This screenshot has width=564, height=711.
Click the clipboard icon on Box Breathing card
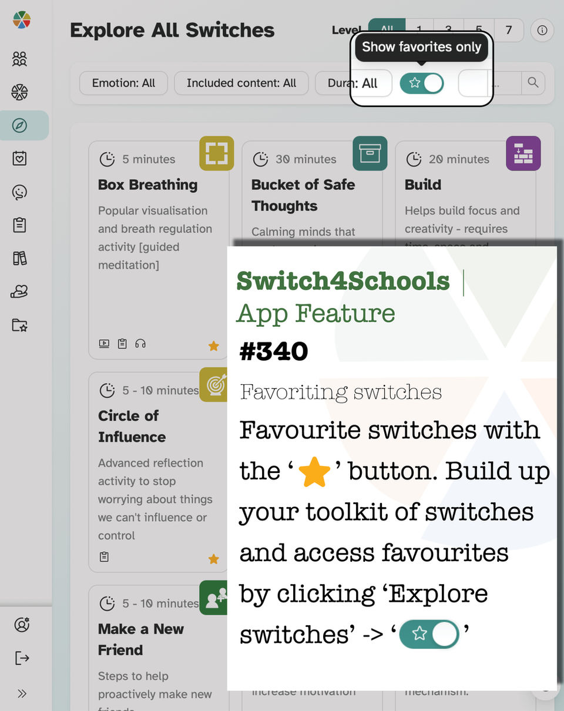click(122, 344)
